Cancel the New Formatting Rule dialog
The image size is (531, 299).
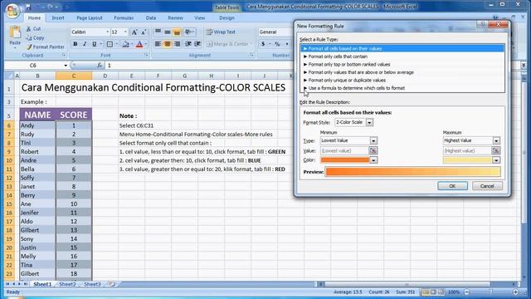[x=487, y=186]
